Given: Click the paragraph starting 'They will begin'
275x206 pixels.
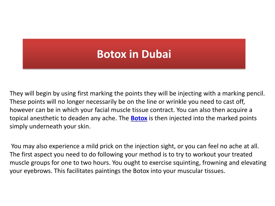Looking at the screenshot, I should [x=137, y=110].
